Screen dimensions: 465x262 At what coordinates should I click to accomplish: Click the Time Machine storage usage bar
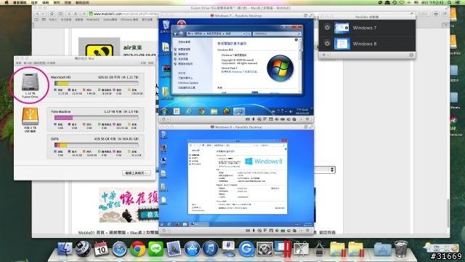click(x=96, y=118)
